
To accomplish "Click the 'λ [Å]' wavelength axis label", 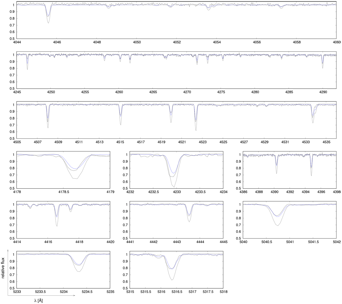I will click(x=38, y=300).
